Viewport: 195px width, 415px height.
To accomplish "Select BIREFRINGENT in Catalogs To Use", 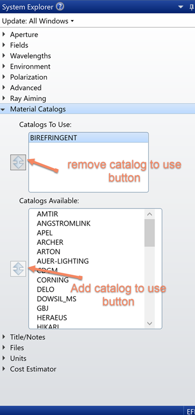I will 89,138.
